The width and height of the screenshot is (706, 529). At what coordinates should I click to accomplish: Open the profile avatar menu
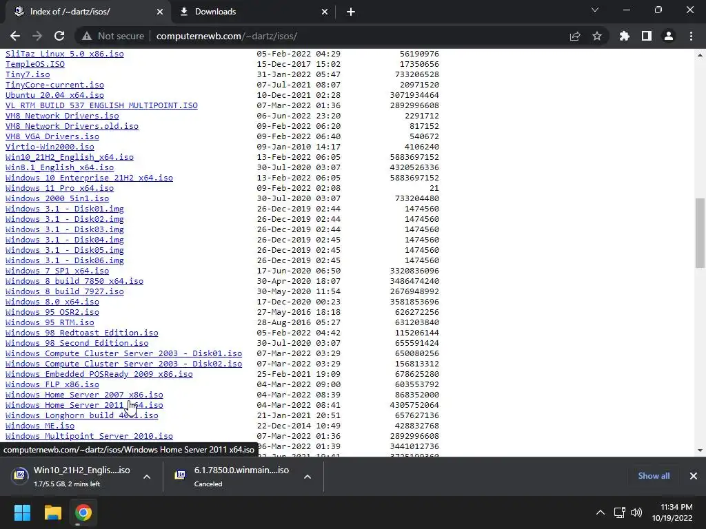pyautogui.click(x=669, y=36)
